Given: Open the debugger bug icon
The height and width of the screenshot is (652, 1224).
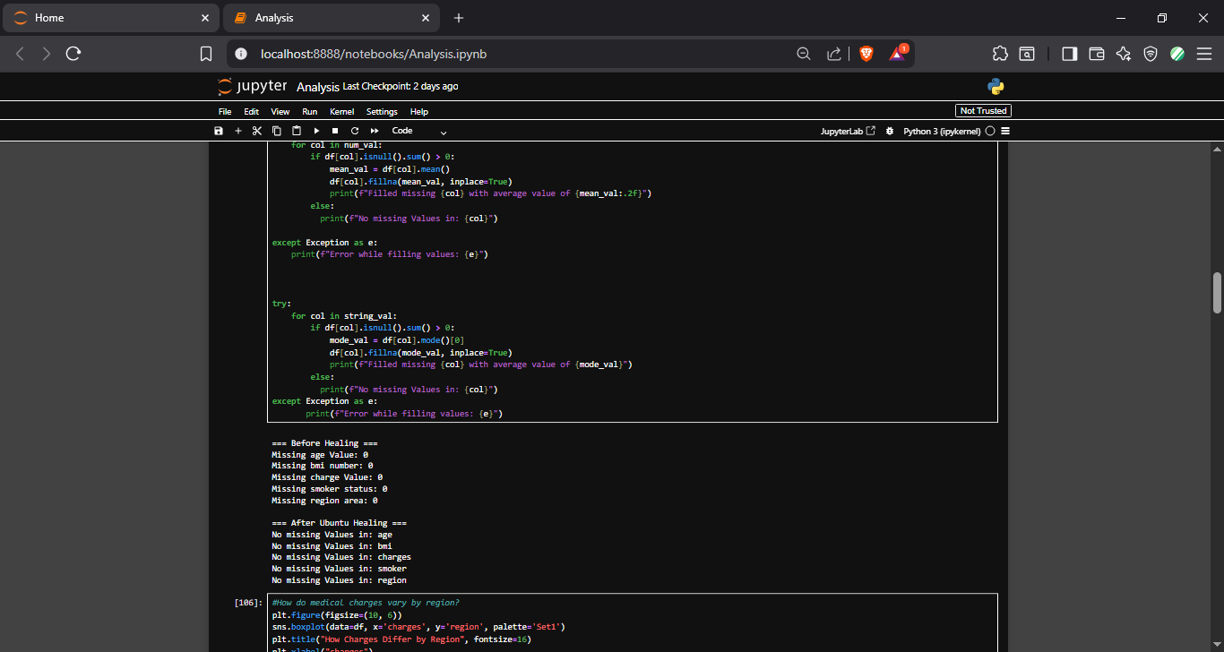Looking at the screenshot, I should [890, 131].
